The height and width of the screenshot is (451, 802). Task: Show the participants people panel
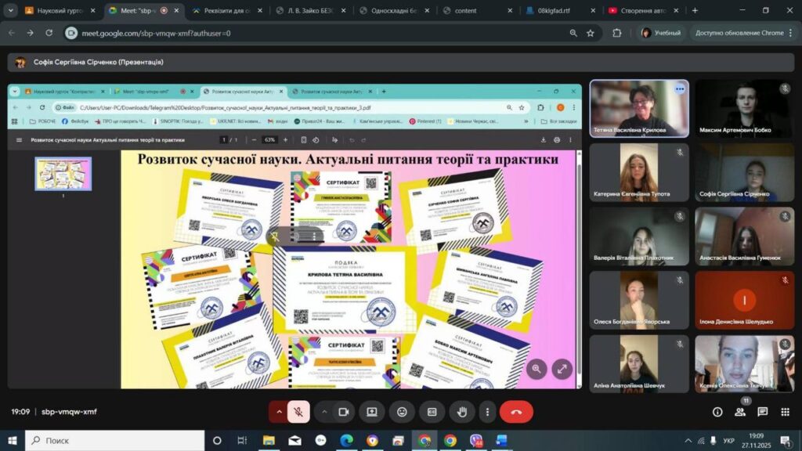[x=739, y=412]
